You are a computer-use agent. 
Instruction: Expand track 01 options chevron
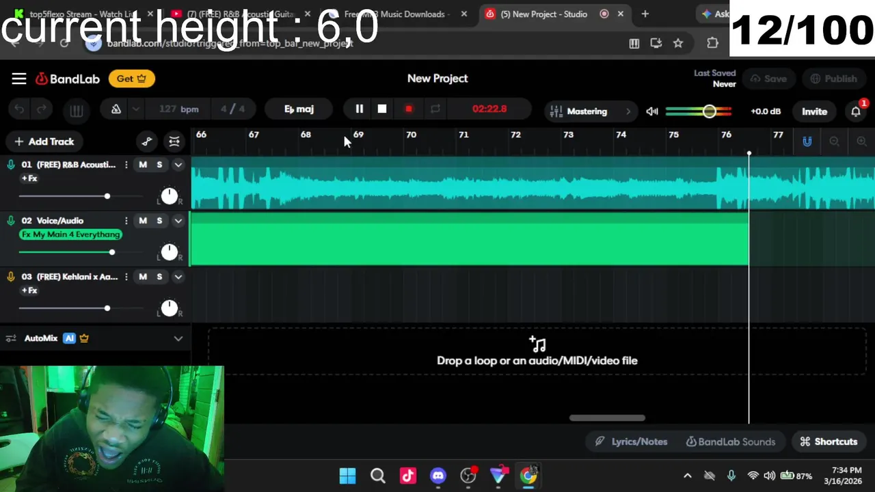pyautogui.click(x=178, y=165)
